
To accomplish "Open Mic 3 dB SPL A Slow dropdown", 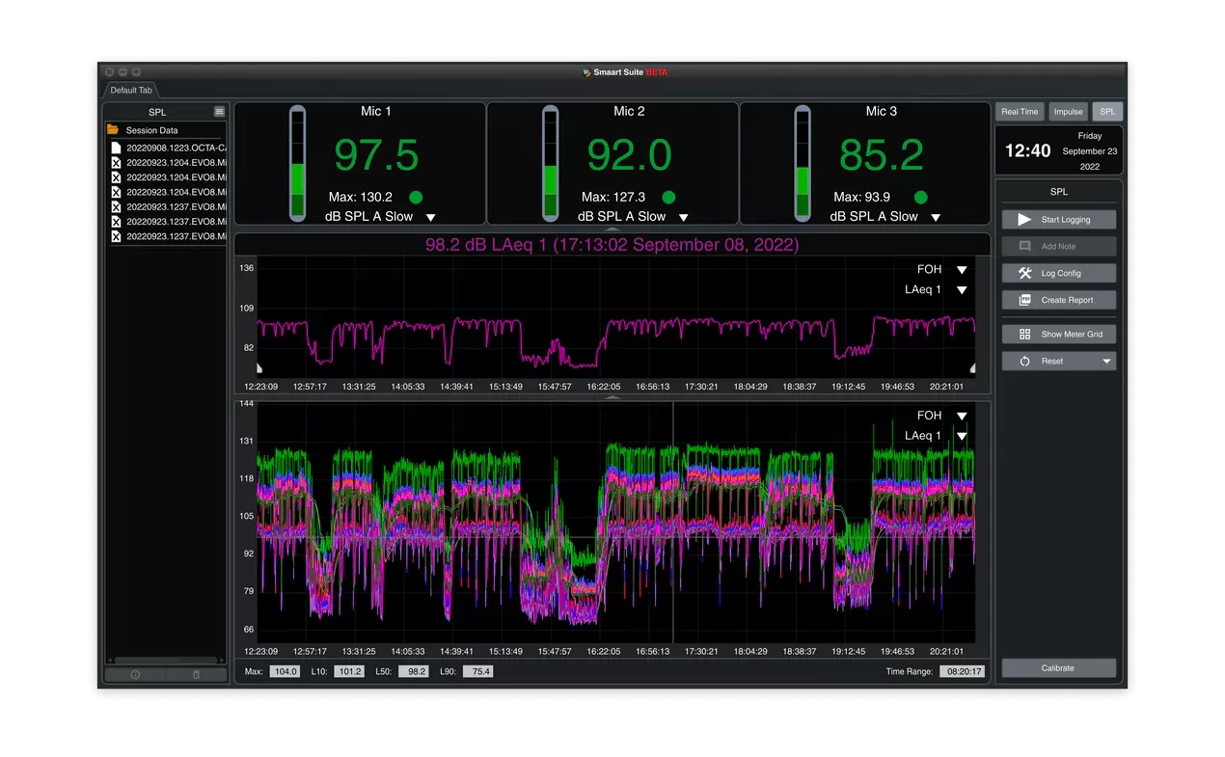I will 936,218.
